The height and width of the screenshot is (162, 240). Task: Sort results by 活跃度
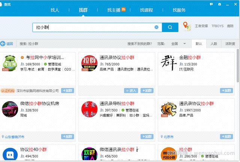tap(230, 44)
